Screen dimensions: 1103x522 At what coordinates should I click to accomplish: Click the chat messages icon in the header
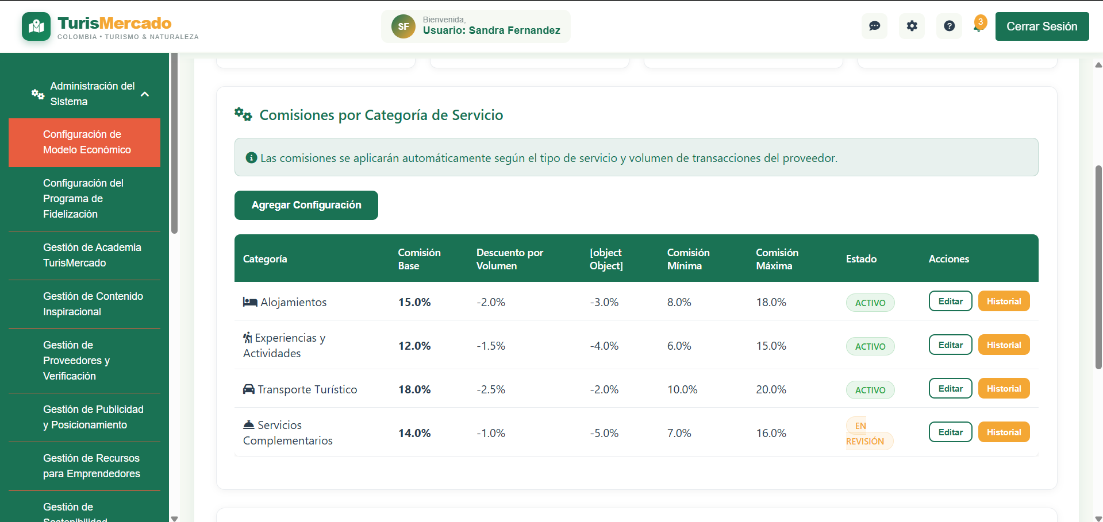point(874,26)
